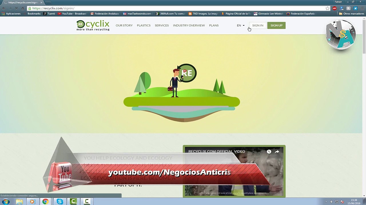Click the Watch later clock icon on video
366x205 pixels.
(x=269, y=151)
